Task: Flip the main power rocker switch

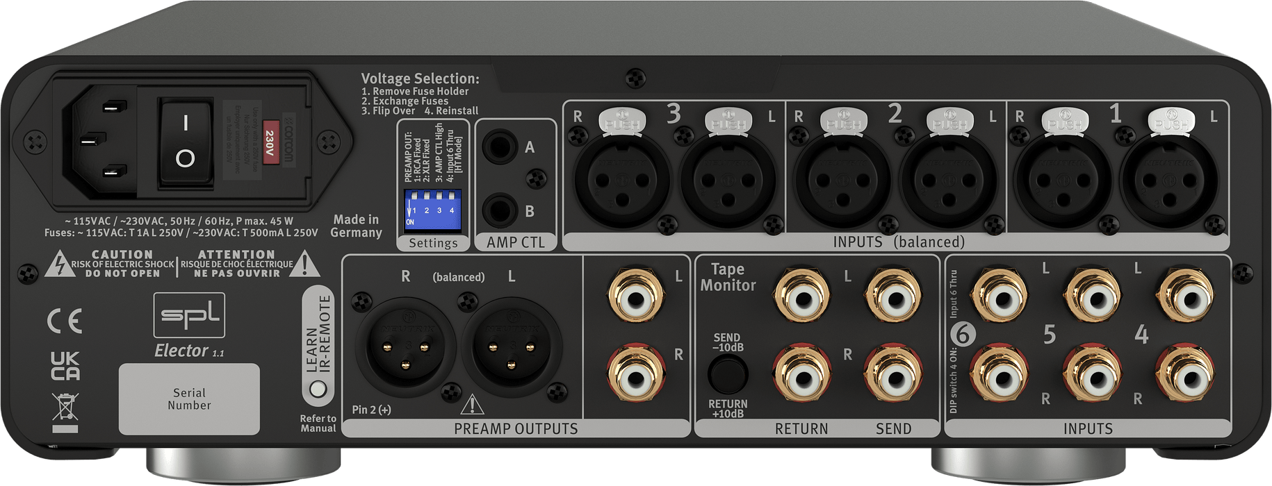Action: click(185, 142)
